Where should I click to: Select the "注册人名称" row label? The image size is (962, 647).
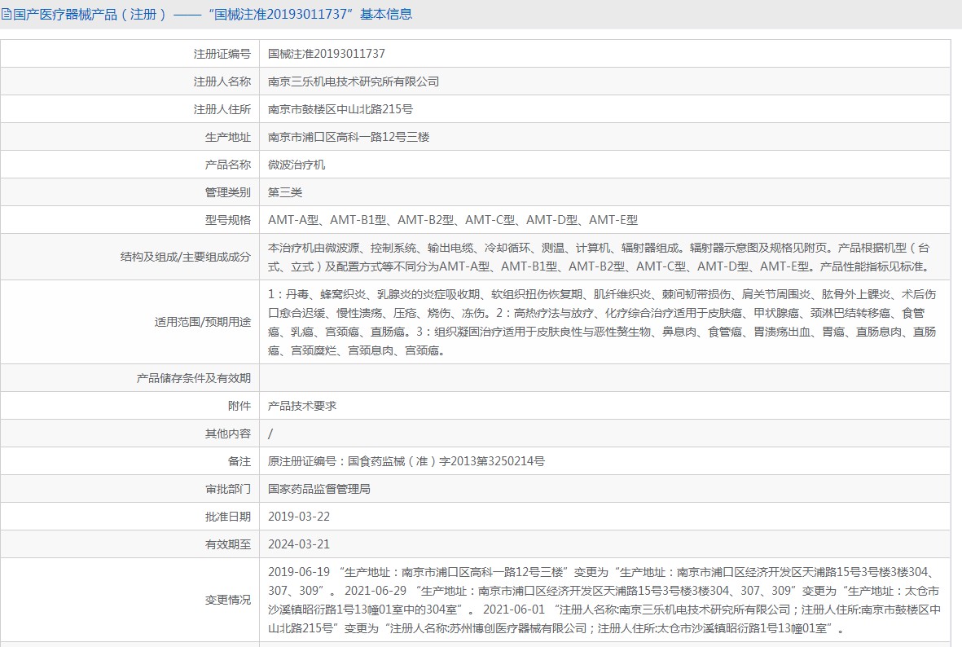coord(222,81)
